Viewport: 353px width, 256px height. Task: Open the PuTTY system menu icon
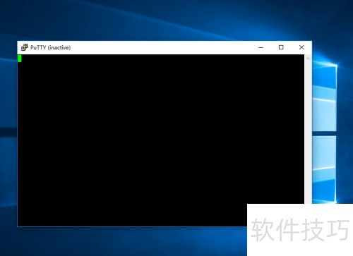[25, 47]
